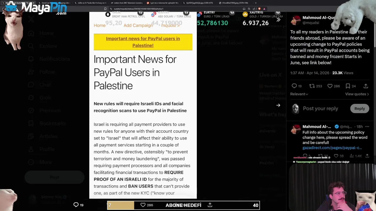The height and width of the screenshot is (211, 376).
Task: Click your profile avatar beside reply box
Action: (296, 108)
